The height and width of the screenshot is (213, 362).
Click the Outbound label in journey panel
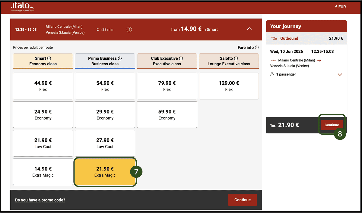click(289, 38)
